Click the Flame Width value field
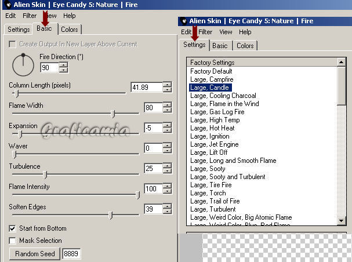Viewport: 352px width, 262px height. click(x=153, y=108)
